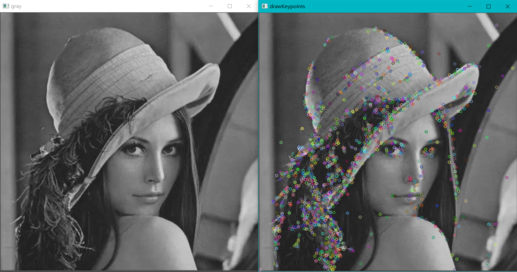Click the 'gray' window title text

click(x=16, y=6)
